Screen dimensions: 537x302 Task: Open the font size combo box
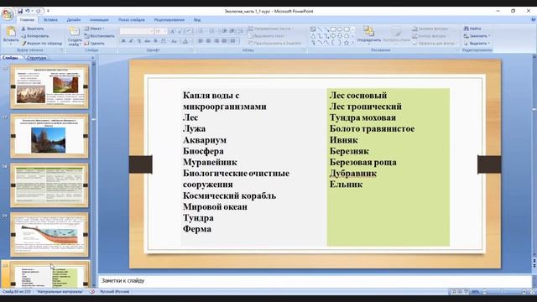[x=160, y=32]
